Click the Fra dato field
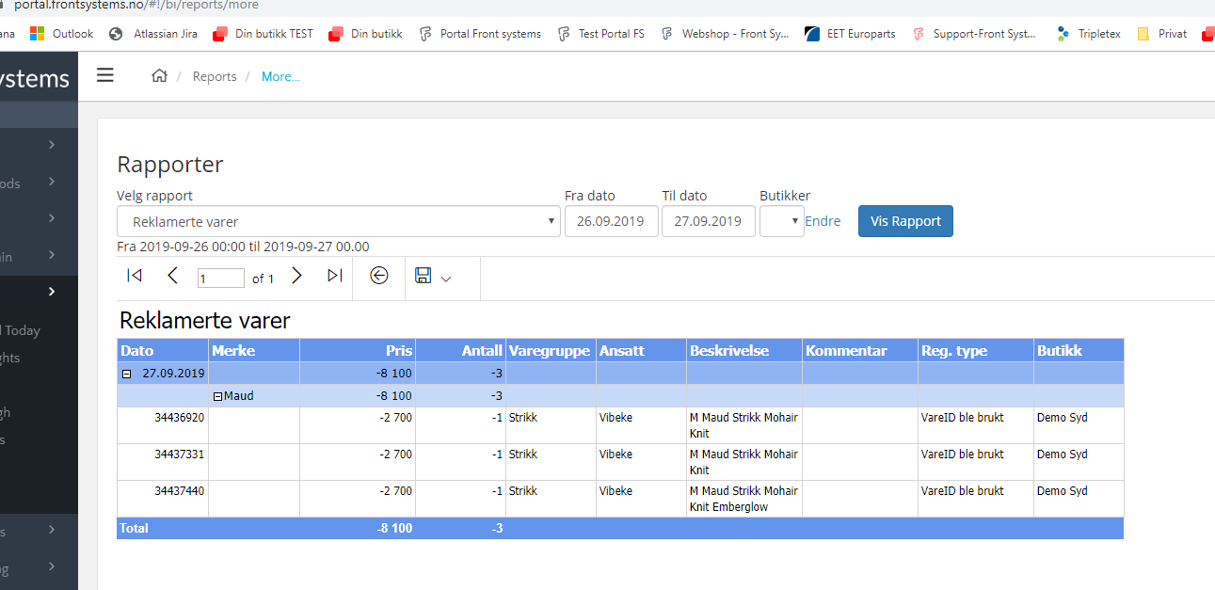The image size is (1215, 590). coord(611,221)
